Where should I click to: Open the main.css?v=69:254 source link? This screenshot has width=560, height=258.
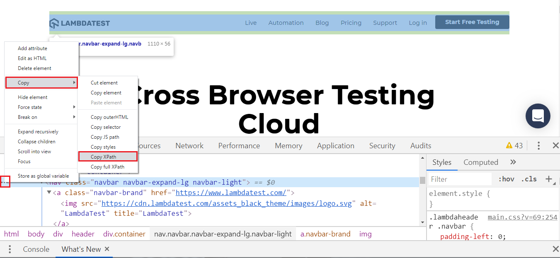(x=522, y=217)
